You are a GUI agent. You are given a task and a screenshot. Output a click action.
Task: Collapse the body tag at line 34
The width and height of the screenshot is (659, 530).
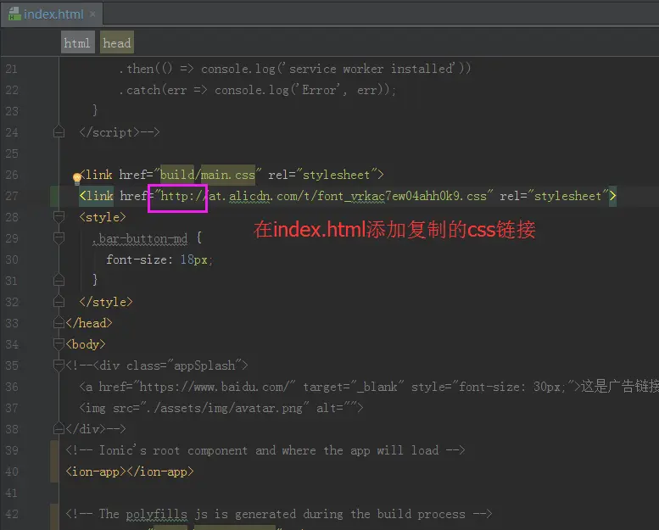point(59,344)
